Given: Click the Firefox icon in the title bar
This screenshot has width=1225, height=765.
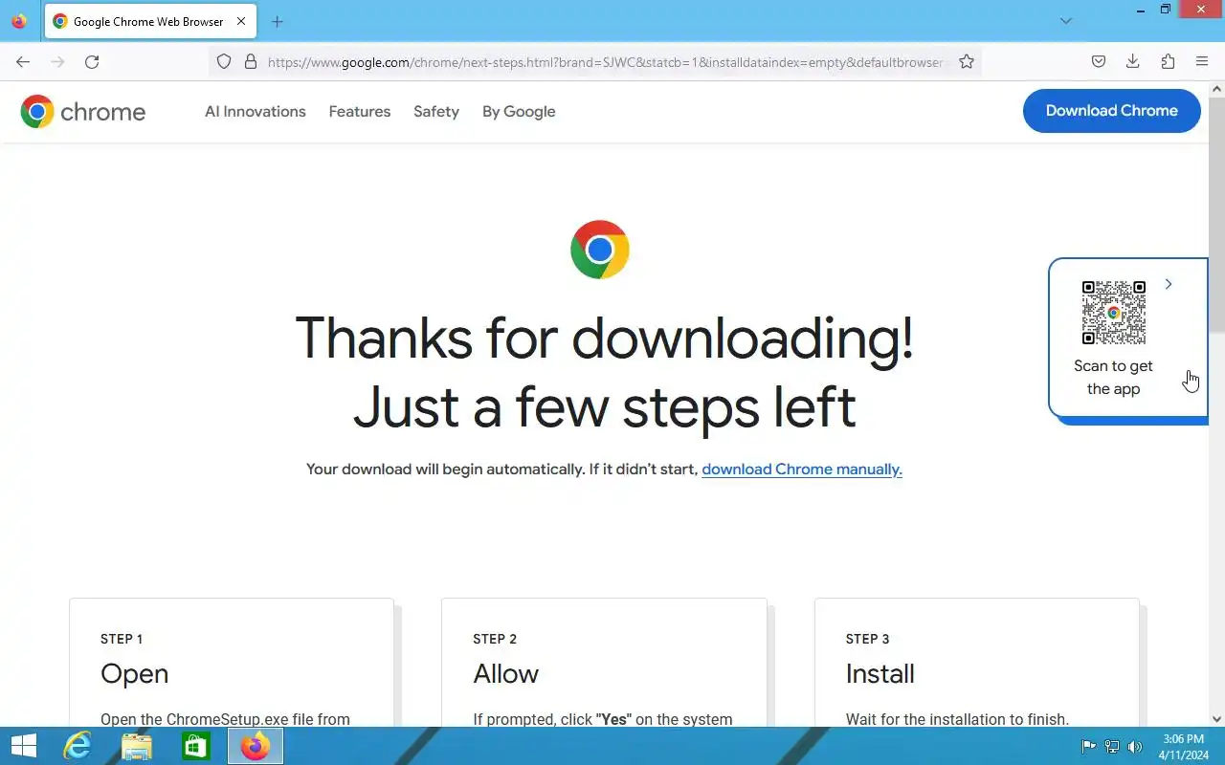Looking at the screenshot, I should pyautogui.click(x=19, y=21).
